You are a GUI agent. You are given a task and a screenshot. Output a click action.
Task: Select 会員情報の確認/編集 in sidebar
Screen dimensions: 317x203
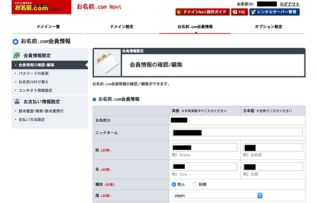coord(50,65)
